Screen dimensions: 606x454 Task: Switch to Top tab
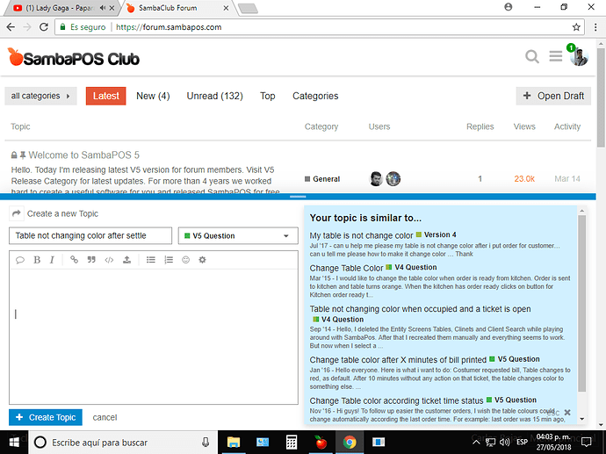click(x=268, y=96)
